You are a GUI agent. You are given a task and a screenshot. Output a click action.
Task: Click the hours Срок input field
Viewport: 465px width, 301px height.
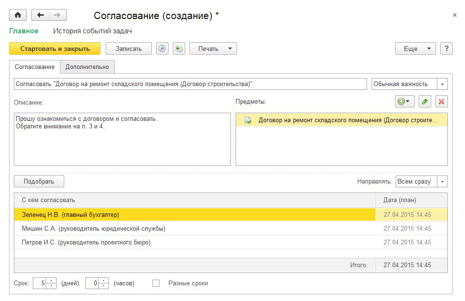[92, 283]
